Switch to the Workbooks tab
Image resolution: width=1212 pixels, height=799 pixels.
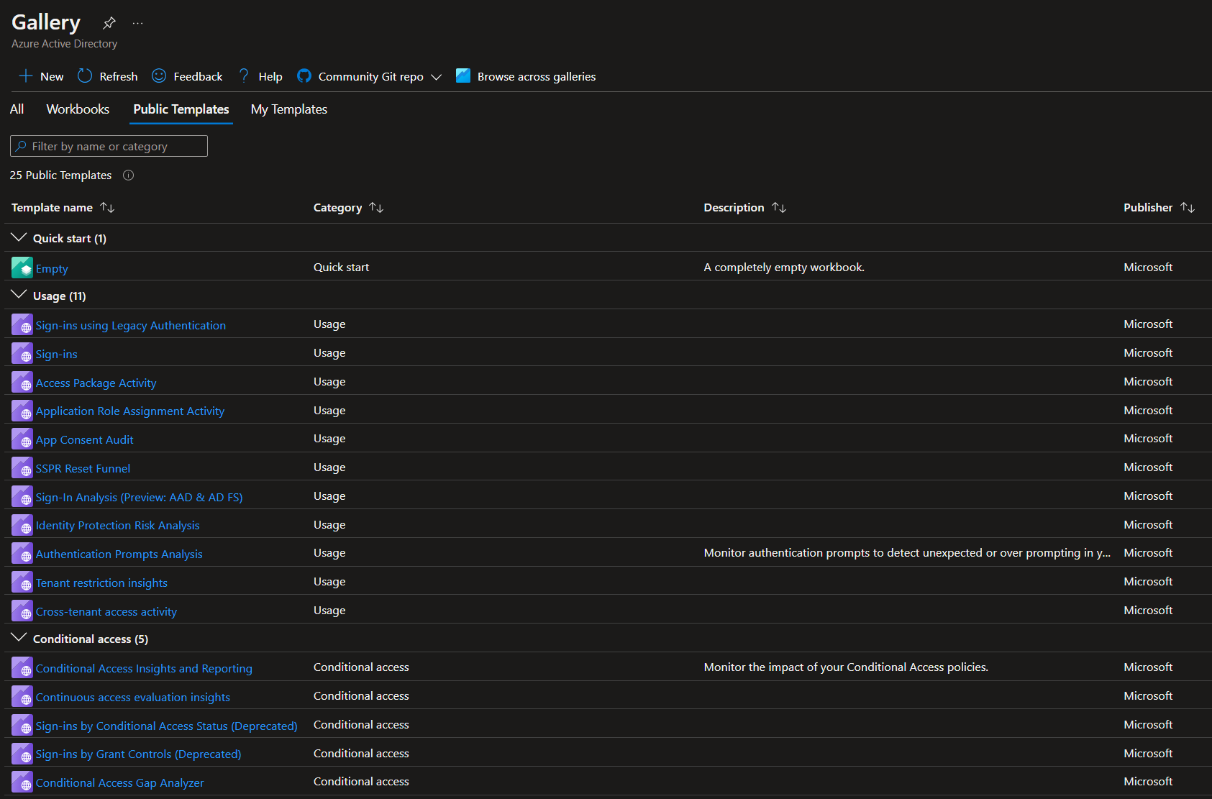tap(78, 109)
